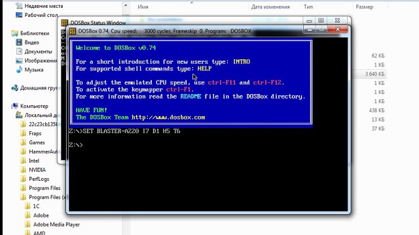This screenshot has width=419, height=235.
Task: Click the http://www.dosbox.com text in DOSBox
Action: coord(168,117)
